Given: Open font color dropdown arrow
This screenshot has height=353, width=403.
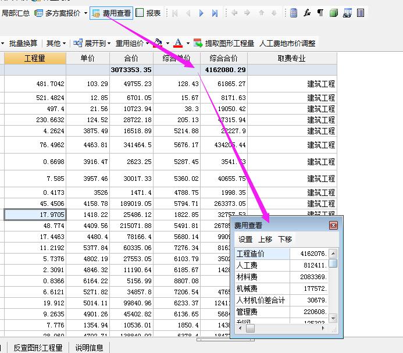Looking at the screenshot, I should [188, 43].
